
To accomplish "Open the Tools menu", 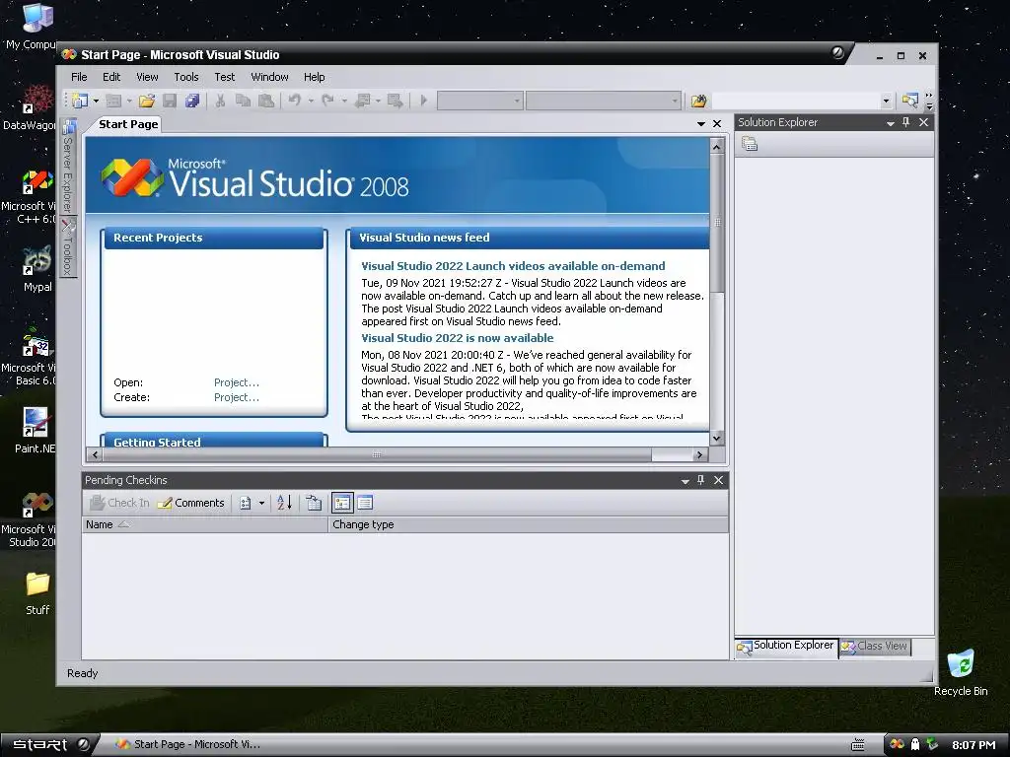I will pyautogui.click(x=186, y=77).
